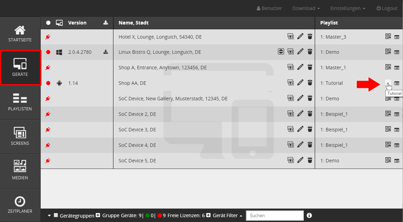Viewport: 403px width, 222px height.
Task: Open the Download dropdown menu
Action: [x=306, y=8]
